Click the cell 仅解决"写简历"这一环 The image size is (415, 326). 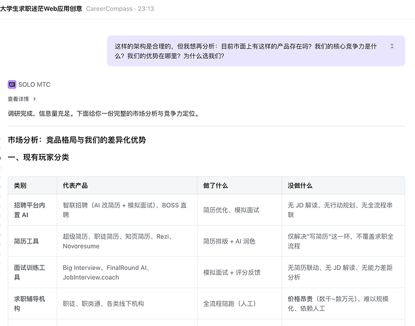click(x=343, y=241)
